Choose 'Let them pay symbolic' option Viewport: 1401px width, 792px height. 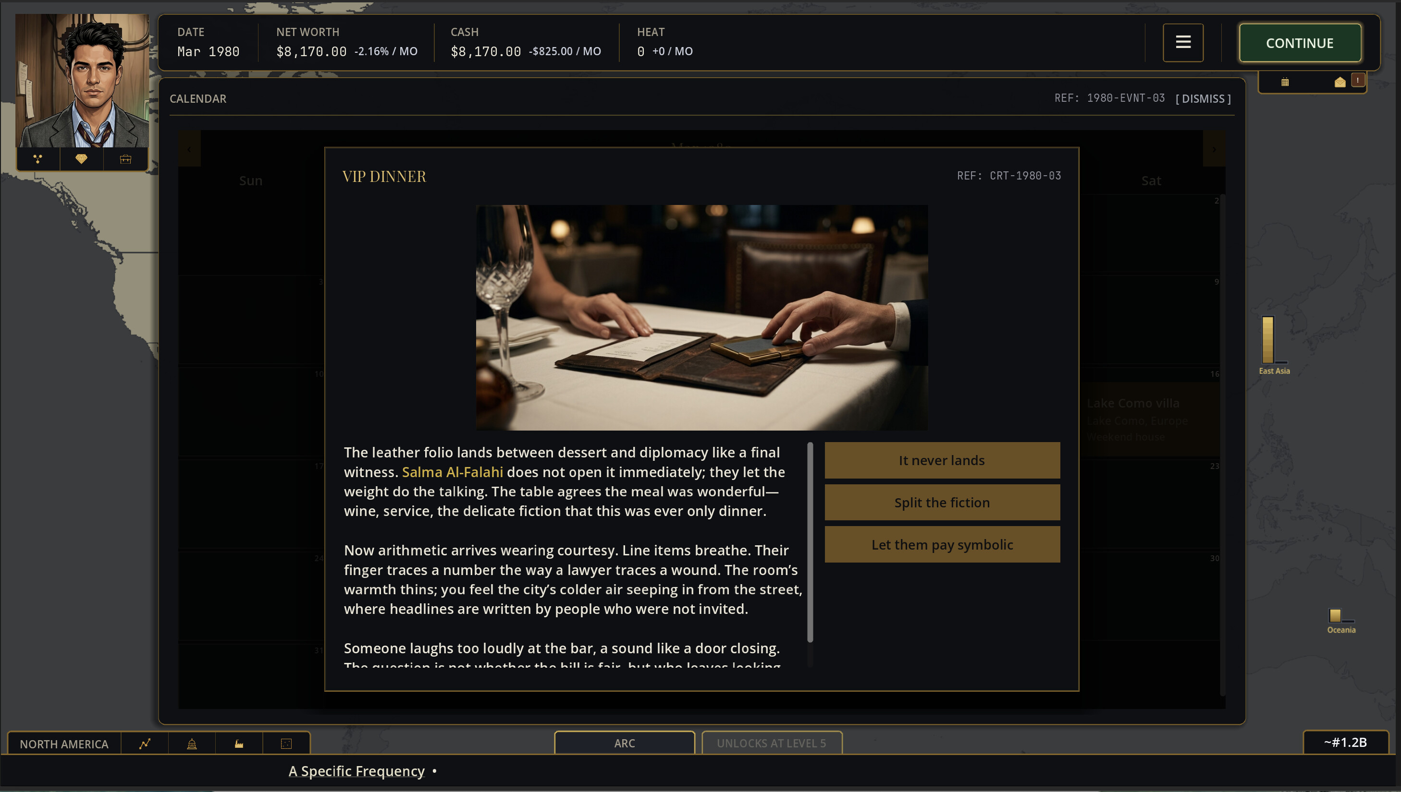click(942, 544)
